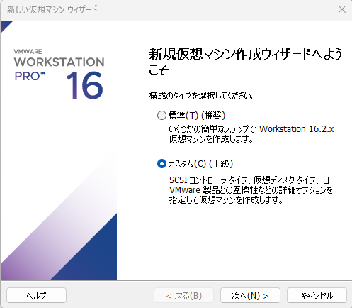This screenshot has width=352, height=308.
Task: Click the キャンセル button
Action: [317, 295]
